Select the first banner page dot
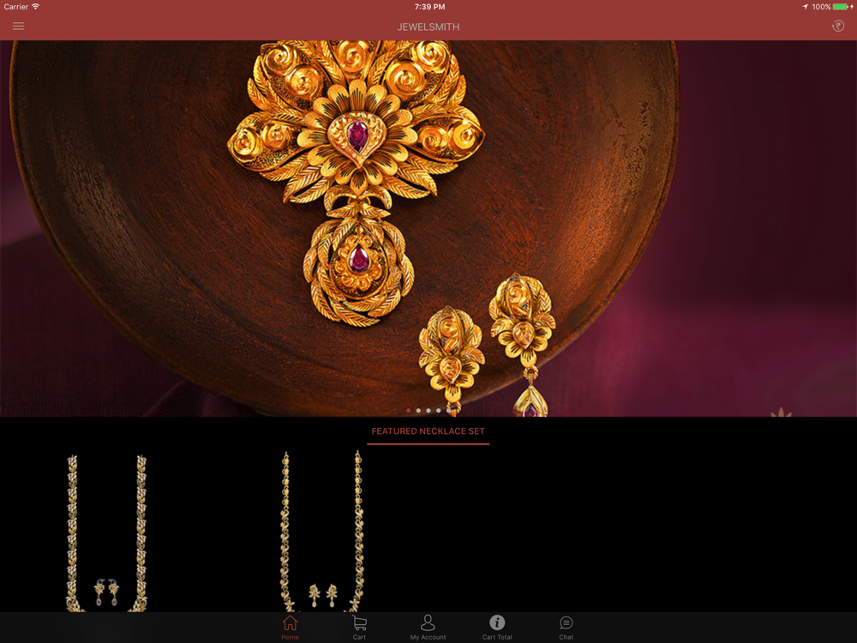 click(x=408, y=410)
